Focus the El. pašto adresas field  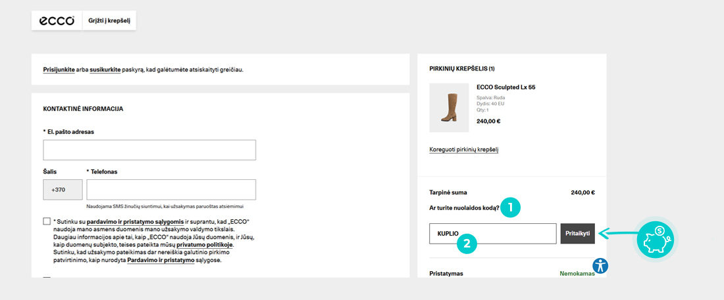tap(149, 150)
